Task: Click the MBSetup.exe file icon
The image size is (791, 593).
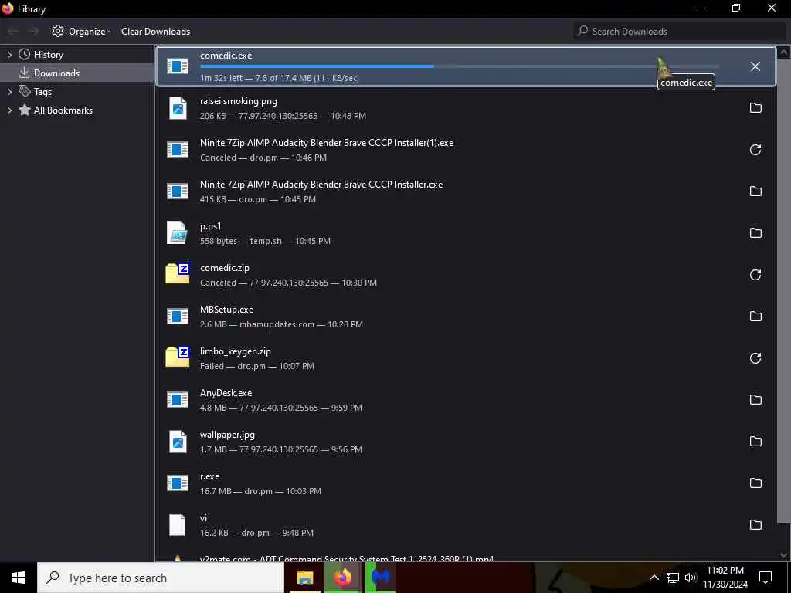Action: 178,316
